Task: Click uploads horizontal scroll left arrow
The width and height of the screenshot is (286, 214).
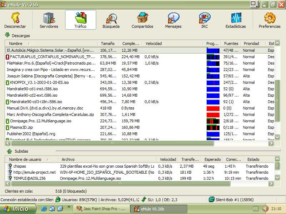Action: tap(8, 183)
